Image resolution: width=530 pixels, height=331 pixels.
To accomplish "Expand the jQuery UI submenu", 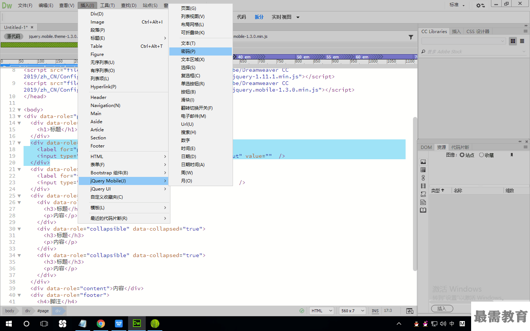I will pyautogui.click(x=124, y=189).
